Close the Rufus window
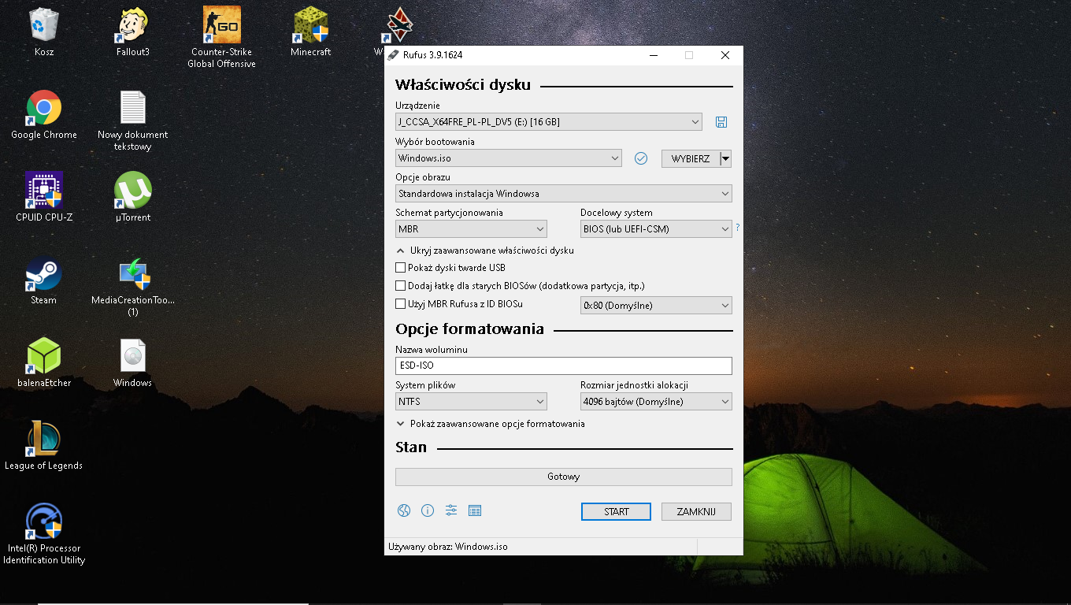Screen dimensions: 1071x605 coord(725,55)
